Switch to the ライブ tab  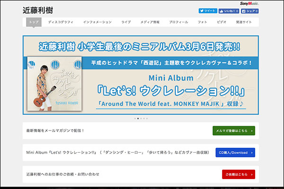click(x=126, y=22)
